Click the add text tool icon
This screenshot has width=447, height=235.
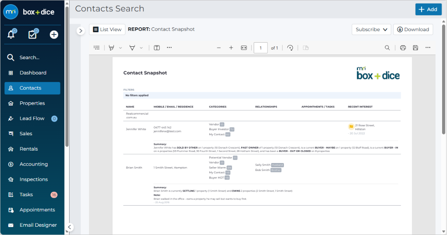tap(157, 48)
